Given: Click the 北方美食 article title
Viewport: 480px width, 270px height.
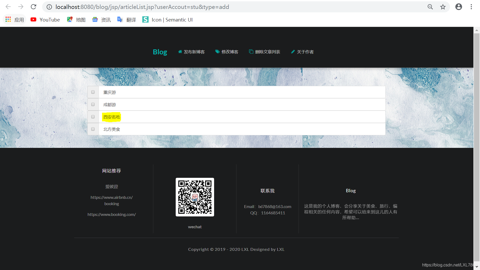Looking at the screenshot, I should (112, 129).
